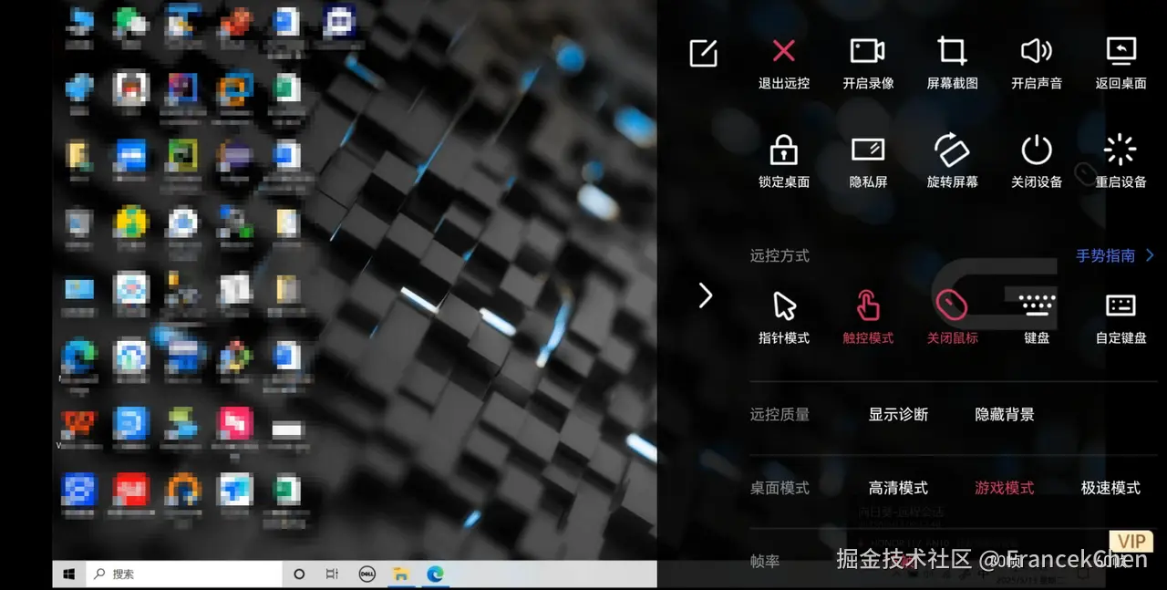Select touch mode 触控模式

click(868, 317)
